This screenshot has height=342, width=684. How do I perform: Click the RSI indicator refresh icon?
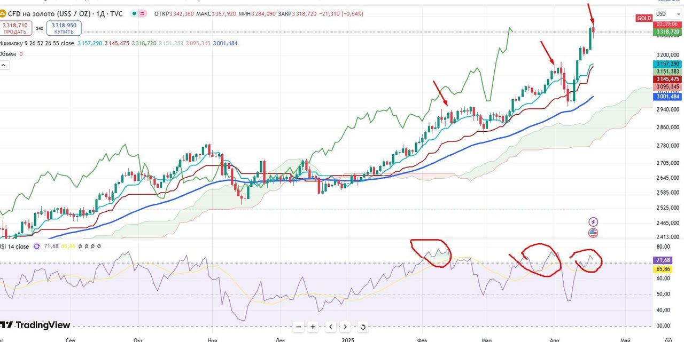click(37, 246)
